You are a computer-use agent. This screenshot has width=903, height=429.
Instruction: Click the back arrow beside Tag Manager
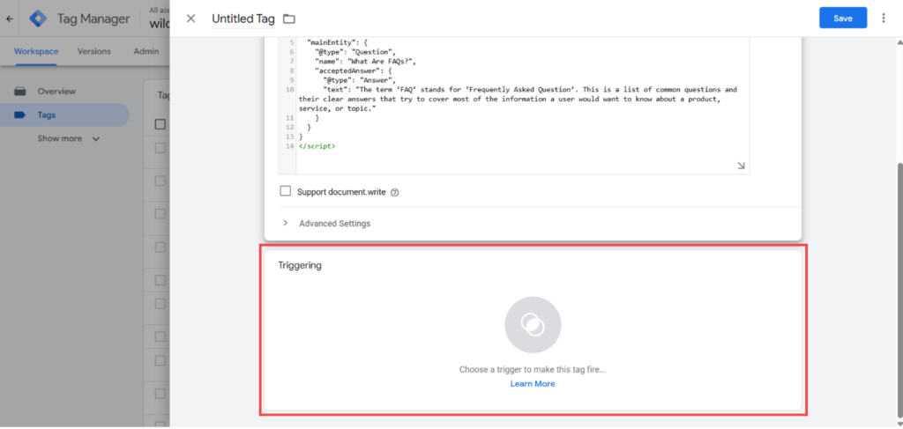pos(9,19)
